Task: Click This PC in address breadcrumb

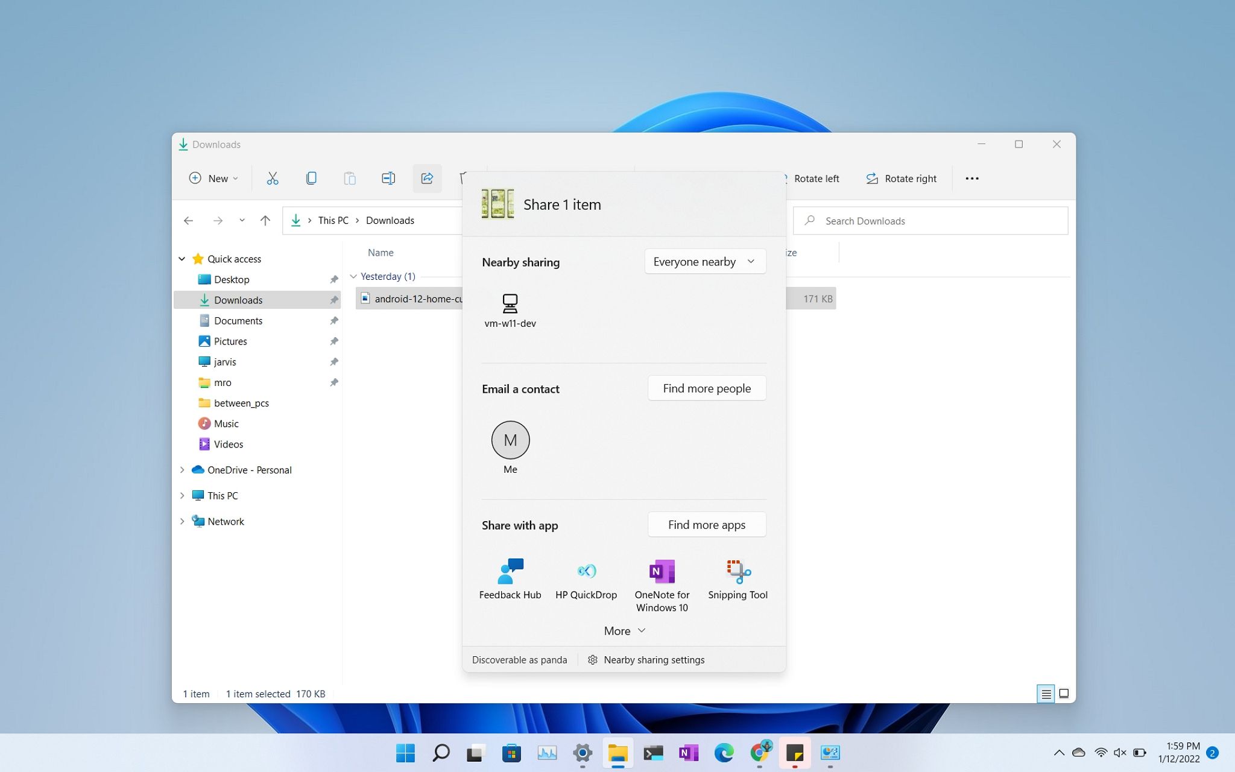Action: [333, 221]
